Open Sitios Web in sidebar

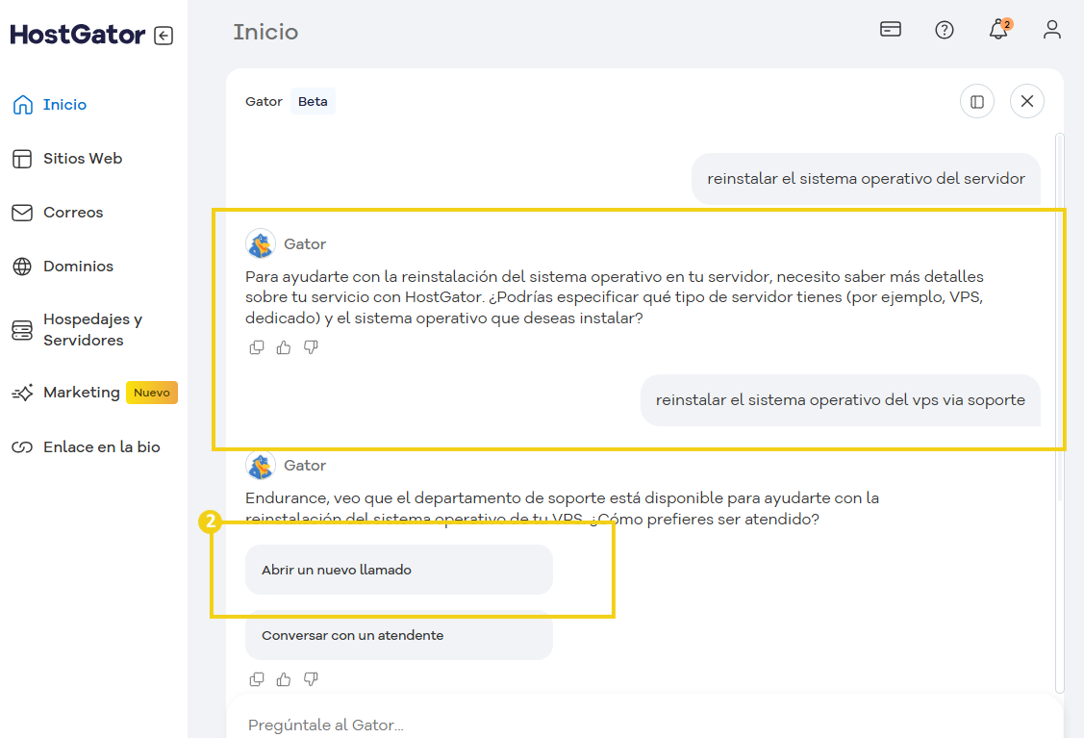click(x=82, y=159)
